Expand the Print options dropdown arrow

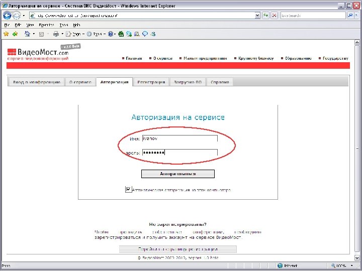62,34
